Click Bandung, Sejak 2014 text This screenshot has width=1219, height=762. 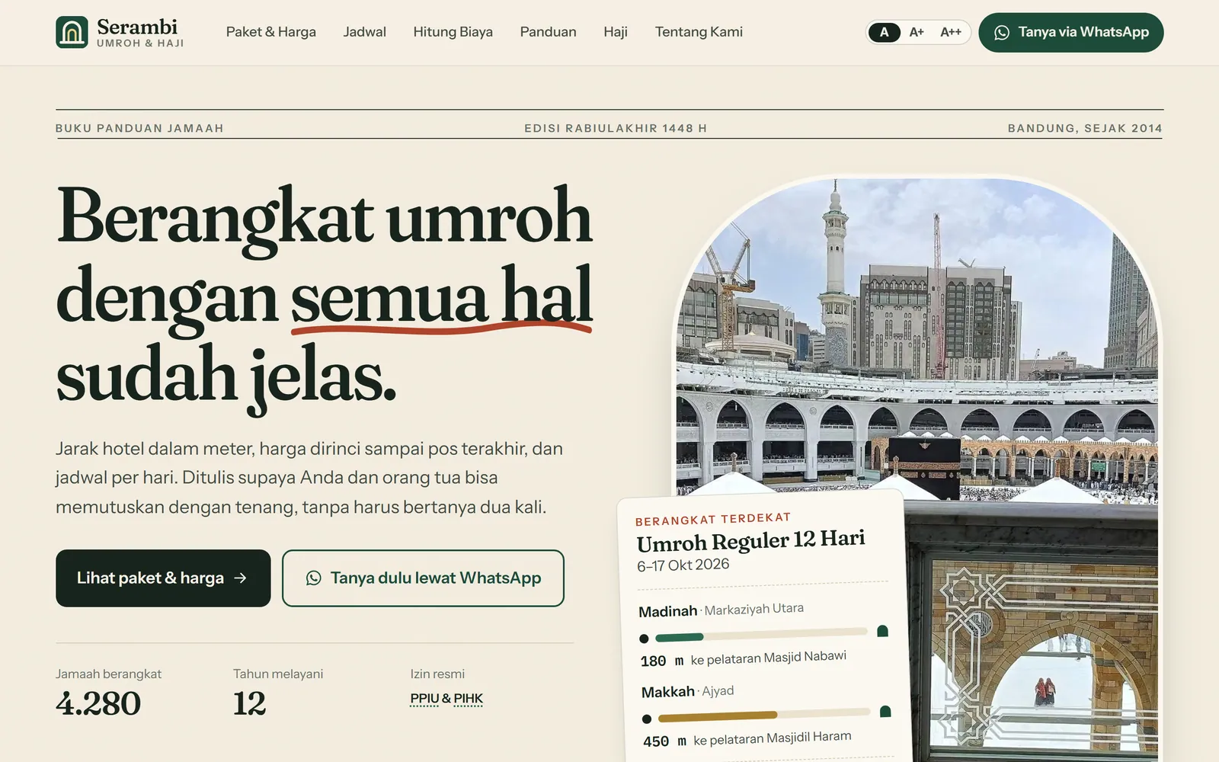[x=1085, y=128]
